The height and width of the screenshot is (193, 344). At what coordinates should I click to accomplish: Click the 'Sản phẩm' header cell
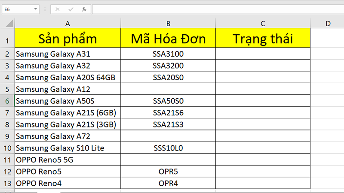click(x=68, y=38)
